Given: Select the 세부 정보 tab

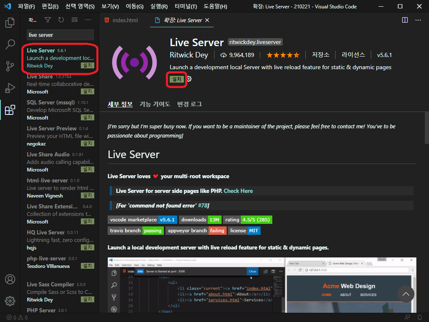Looking at the screenshot, I should point(120,104).
